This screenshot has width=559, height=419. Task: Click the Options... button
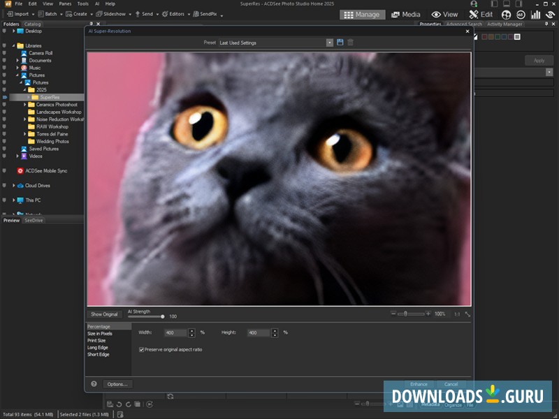117,384
